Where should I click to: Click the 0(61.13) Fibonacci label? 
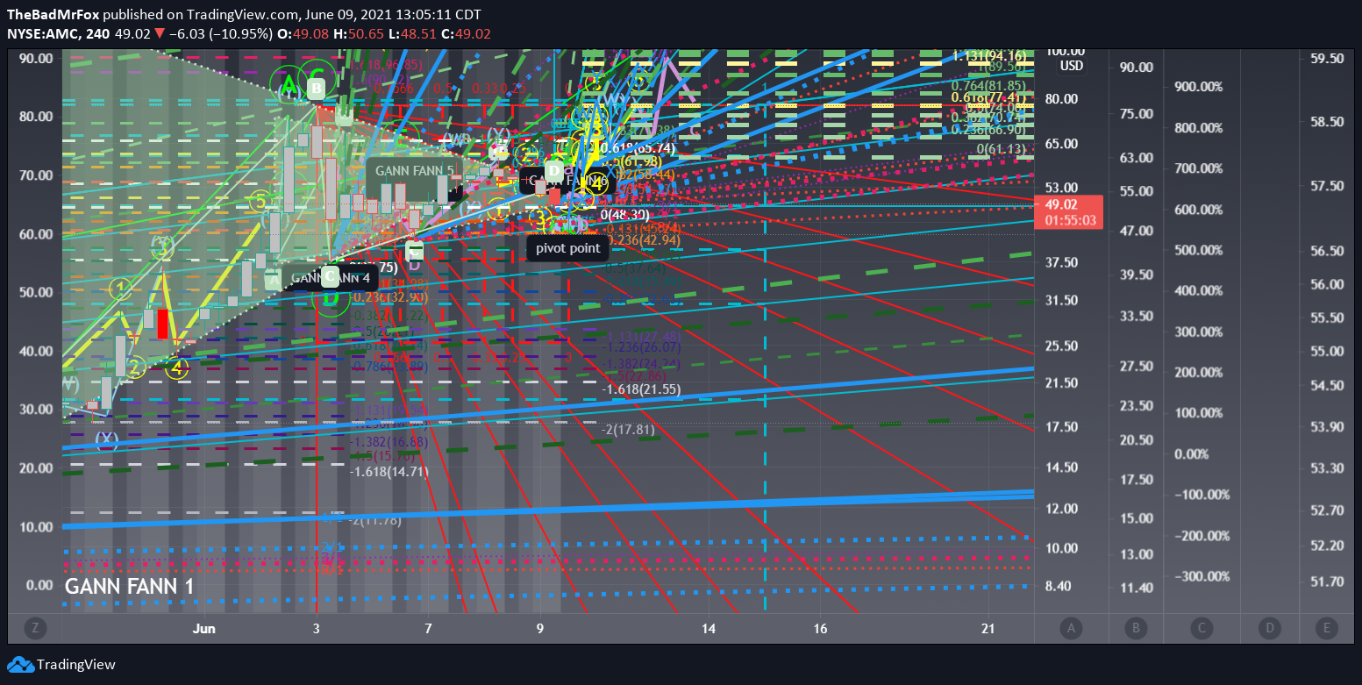click(1001, 149)
